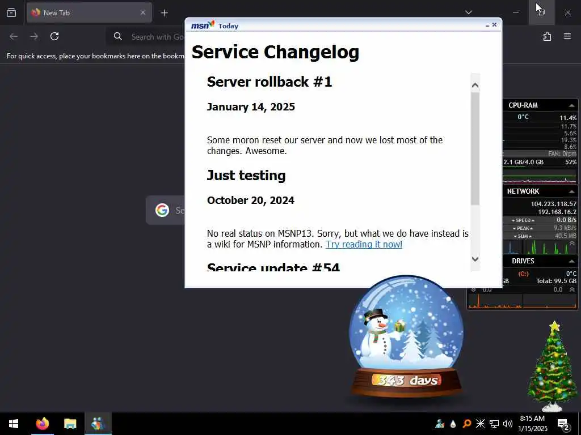Click the snow globe countdown gadget

tap(406, 336)
